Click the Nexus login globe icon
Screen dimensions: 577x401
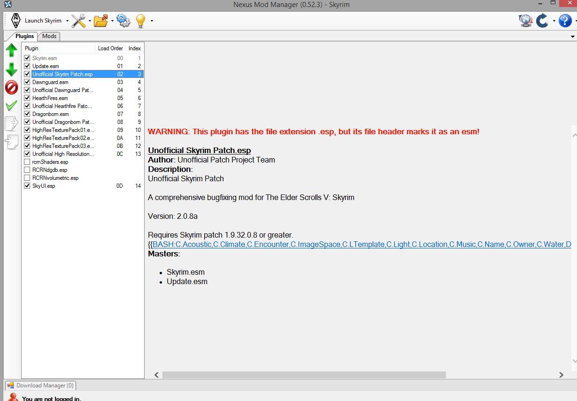[x=525, y=21]
